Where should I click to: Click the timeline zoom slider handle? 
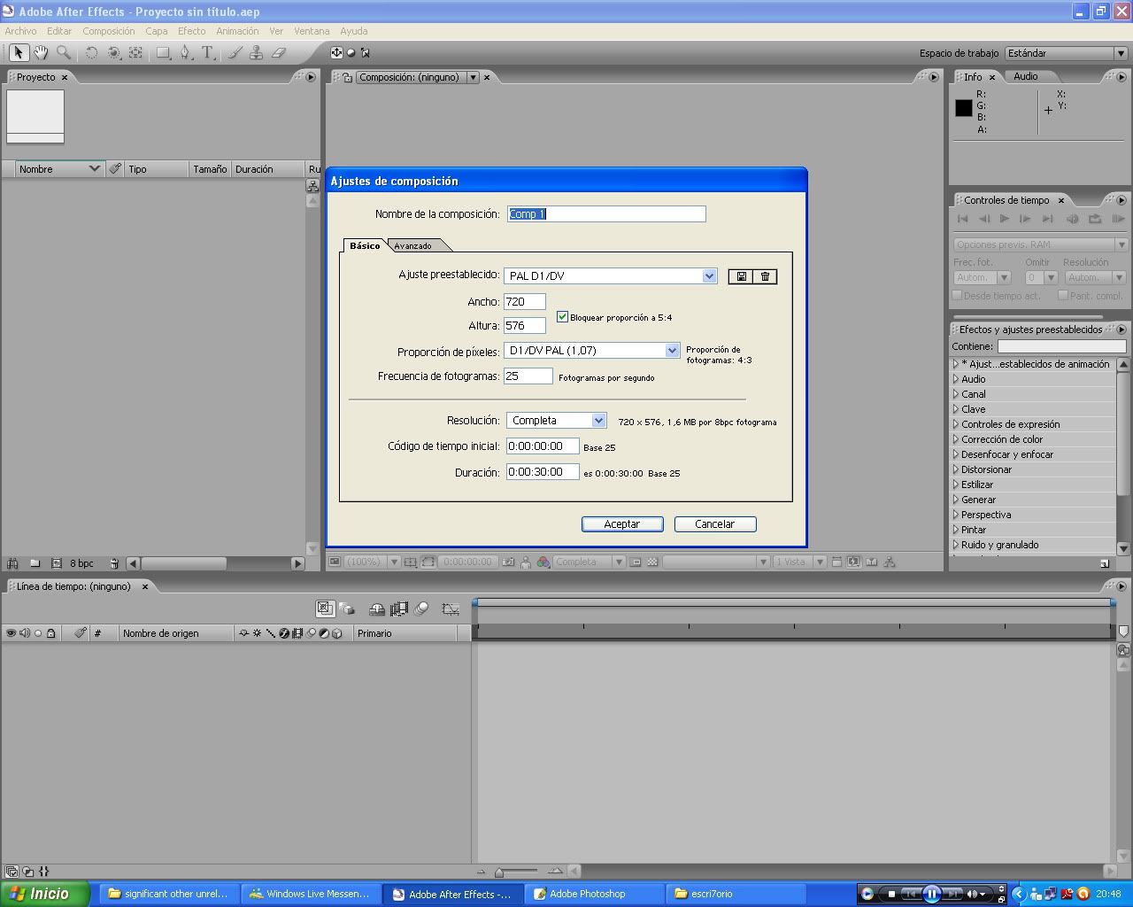point(499,872)
